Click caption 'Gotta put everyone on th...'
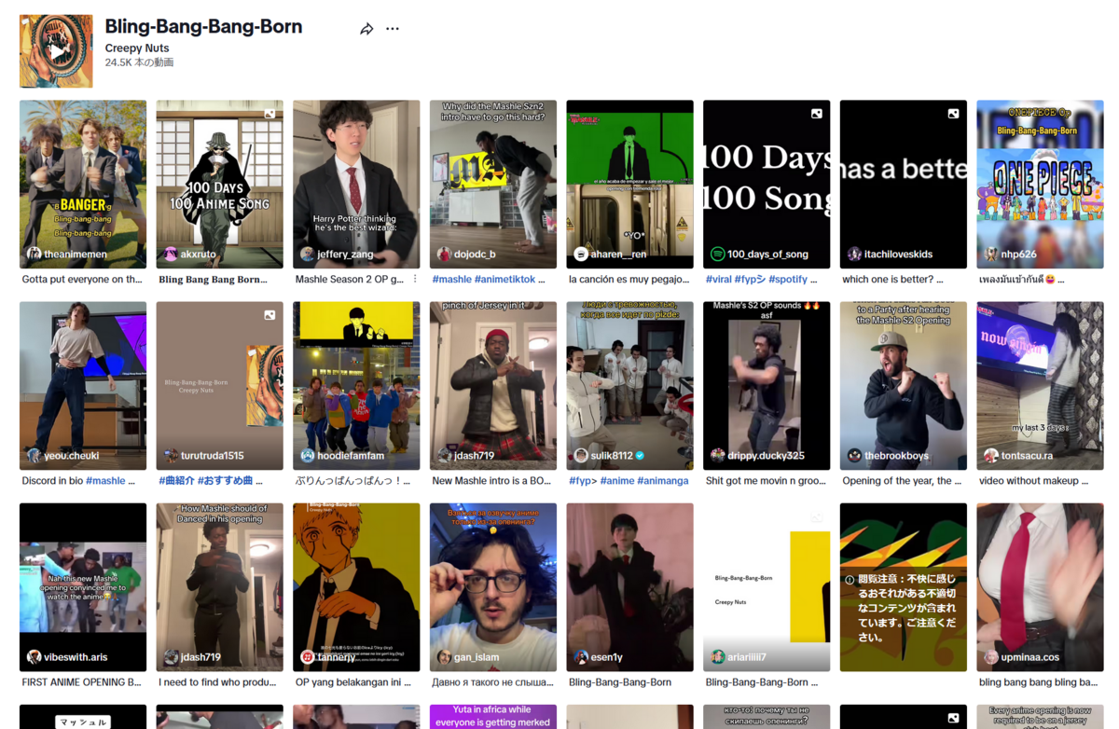Image resolution: width=1119 pixels, height=729 pixels. [82, 279]
